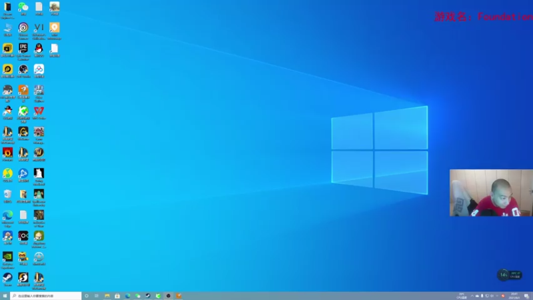Viewport: 533px width, 300px height.
Task: Open the notification center in the tray
Action: tap(526, 296)
